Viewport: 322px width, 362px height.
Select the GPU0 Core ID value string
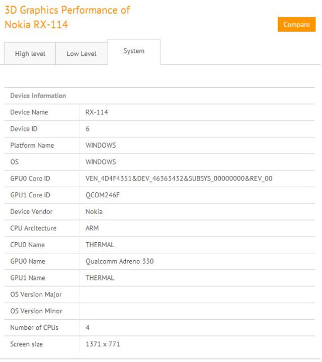179,178
